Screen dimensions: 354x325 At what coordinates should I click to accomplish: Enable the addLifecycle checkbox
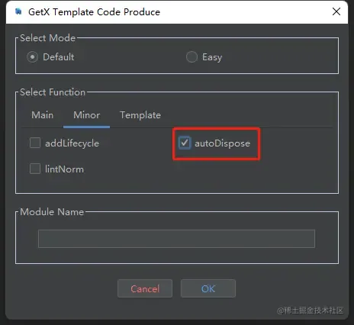35,143
